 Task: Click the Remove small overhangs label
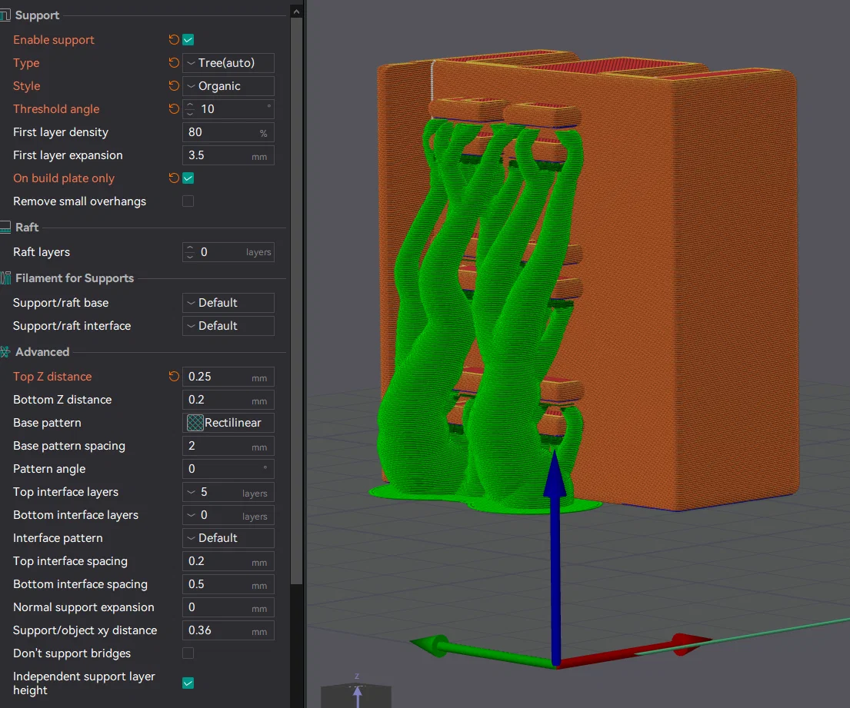[80, 201]
